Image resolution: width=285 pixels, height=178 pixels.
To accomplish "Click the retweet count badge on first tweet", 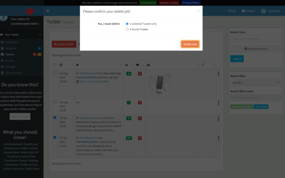I will pyautogui.click(x=129, y=74).
